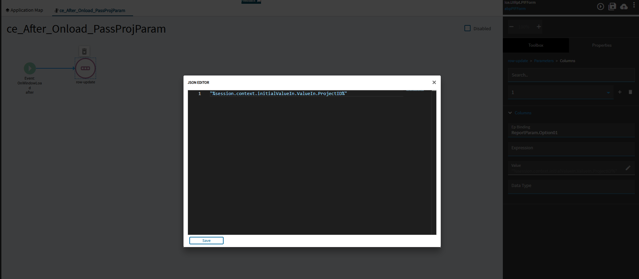Click the Columns breadcrumb text

click(567, 61)
